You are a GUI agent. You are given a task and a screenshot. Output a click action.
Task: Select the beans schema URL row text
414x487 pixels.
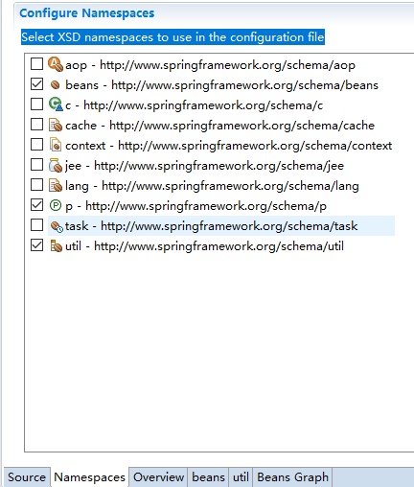pyautogui.click(x=221, y=85)
